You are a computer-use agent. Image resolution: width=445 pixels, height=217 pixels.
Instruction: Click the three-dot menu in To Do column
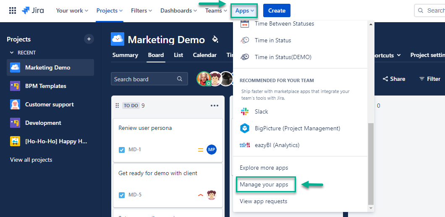pos(215,106)
